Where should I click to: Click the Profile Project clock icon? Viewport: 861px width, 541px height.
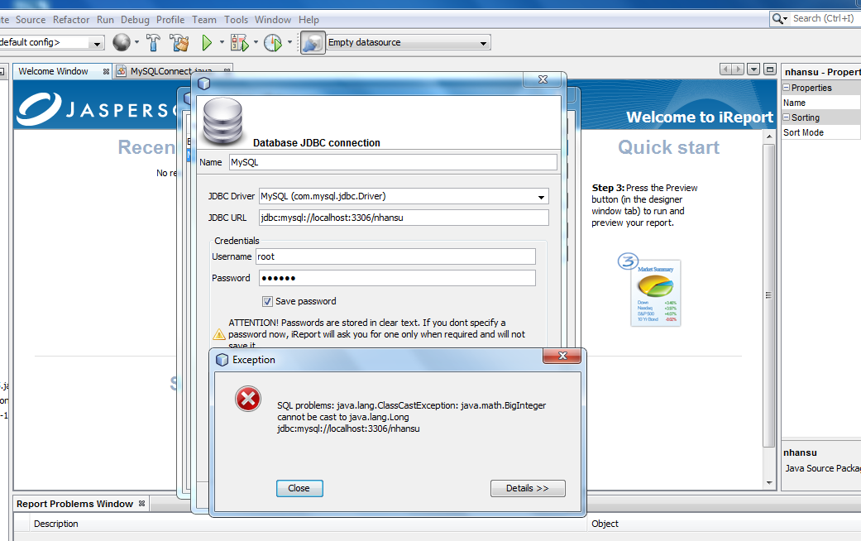[x=273, y=42]
